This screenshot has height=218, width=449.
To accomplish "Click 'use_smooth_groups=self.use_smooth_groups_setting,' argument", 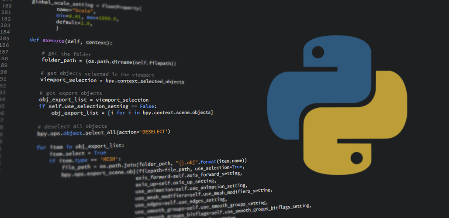I will (201, 208).
